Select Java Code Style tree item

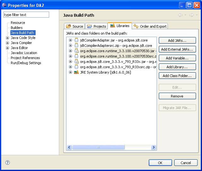click(23, 38)
